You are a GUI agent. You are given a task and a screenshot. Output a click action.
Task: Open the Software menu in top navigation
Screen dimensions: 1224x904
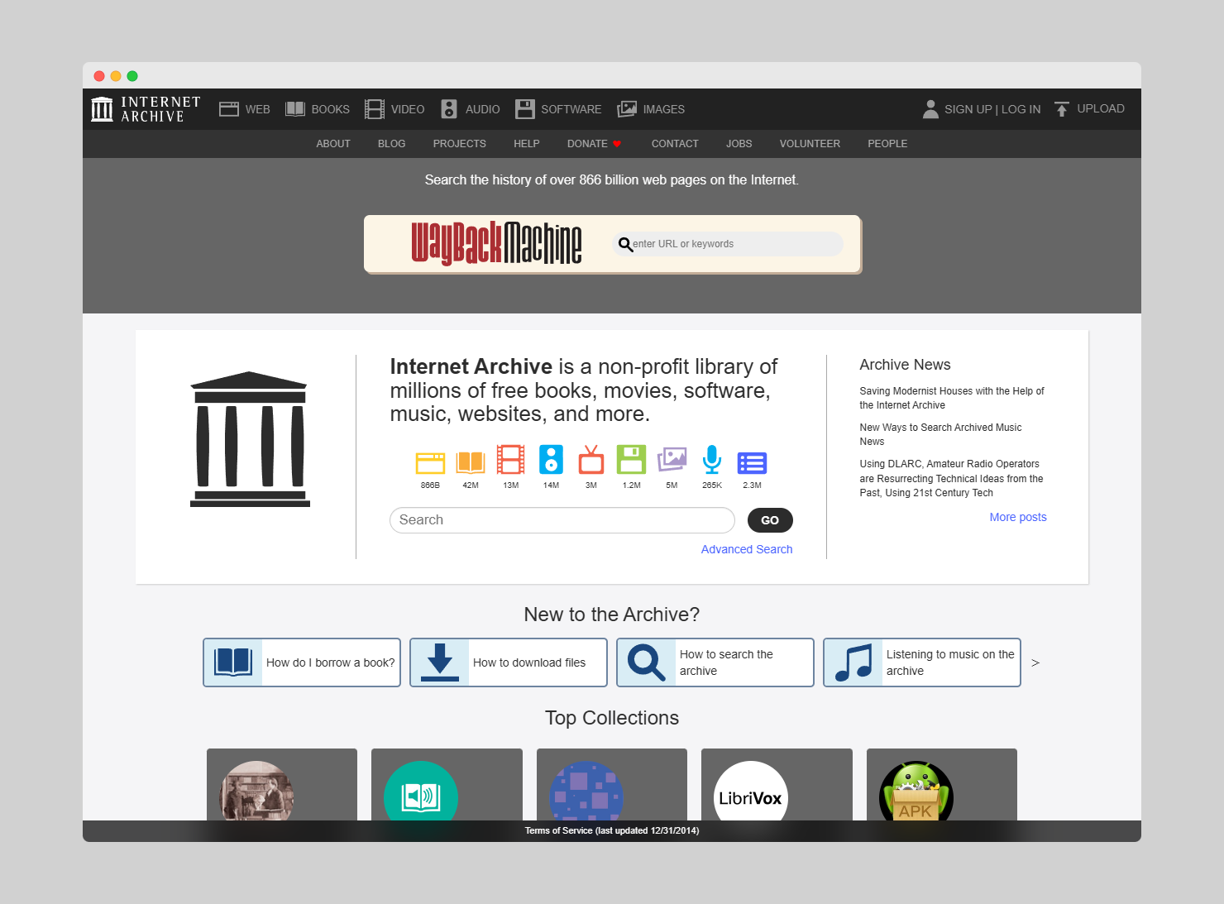pyautogui.click(x=558, y=109)
